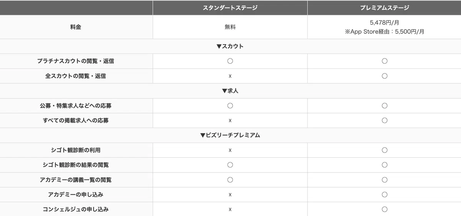Click standard circle for シゴト観診断の結果の閲覧
461x216 pixels.
tap(230, 165)
